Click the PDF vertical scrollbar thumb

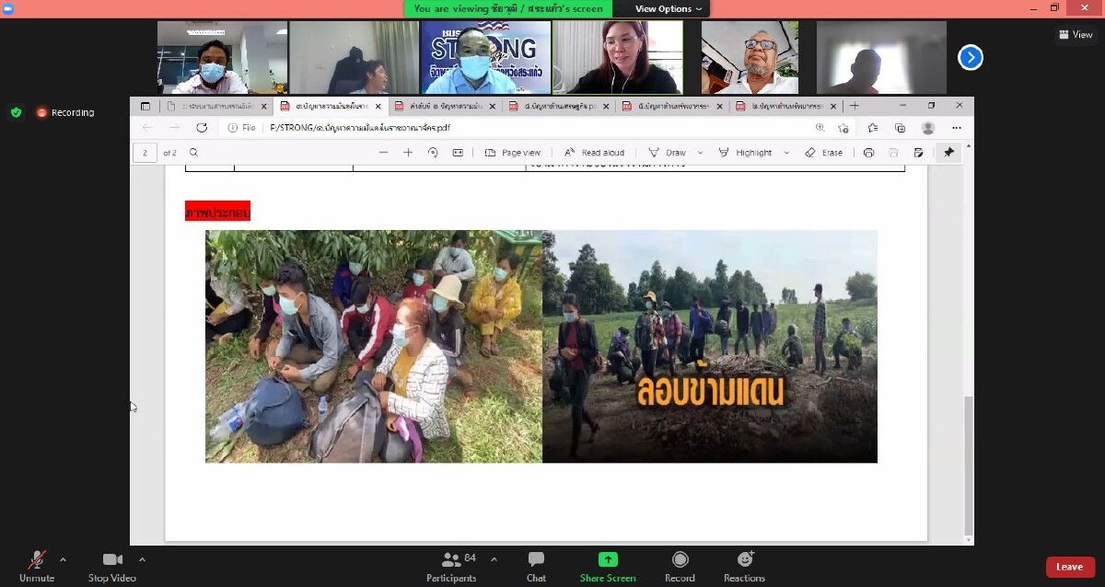coord(968,465)
